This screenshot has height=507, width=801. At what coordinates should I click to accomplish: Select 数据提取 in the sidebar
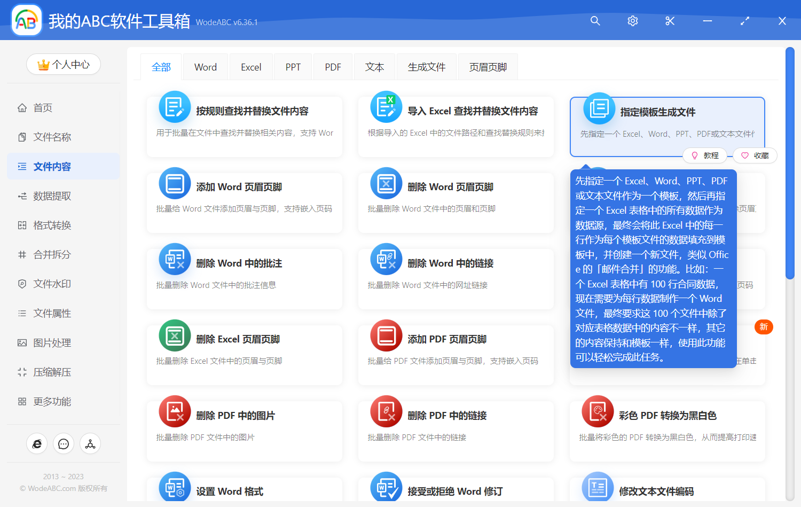tap(52, 196)
